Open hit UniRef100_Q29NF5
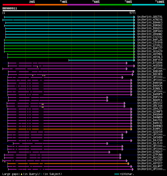167x176 pixels. click(150, 112)
